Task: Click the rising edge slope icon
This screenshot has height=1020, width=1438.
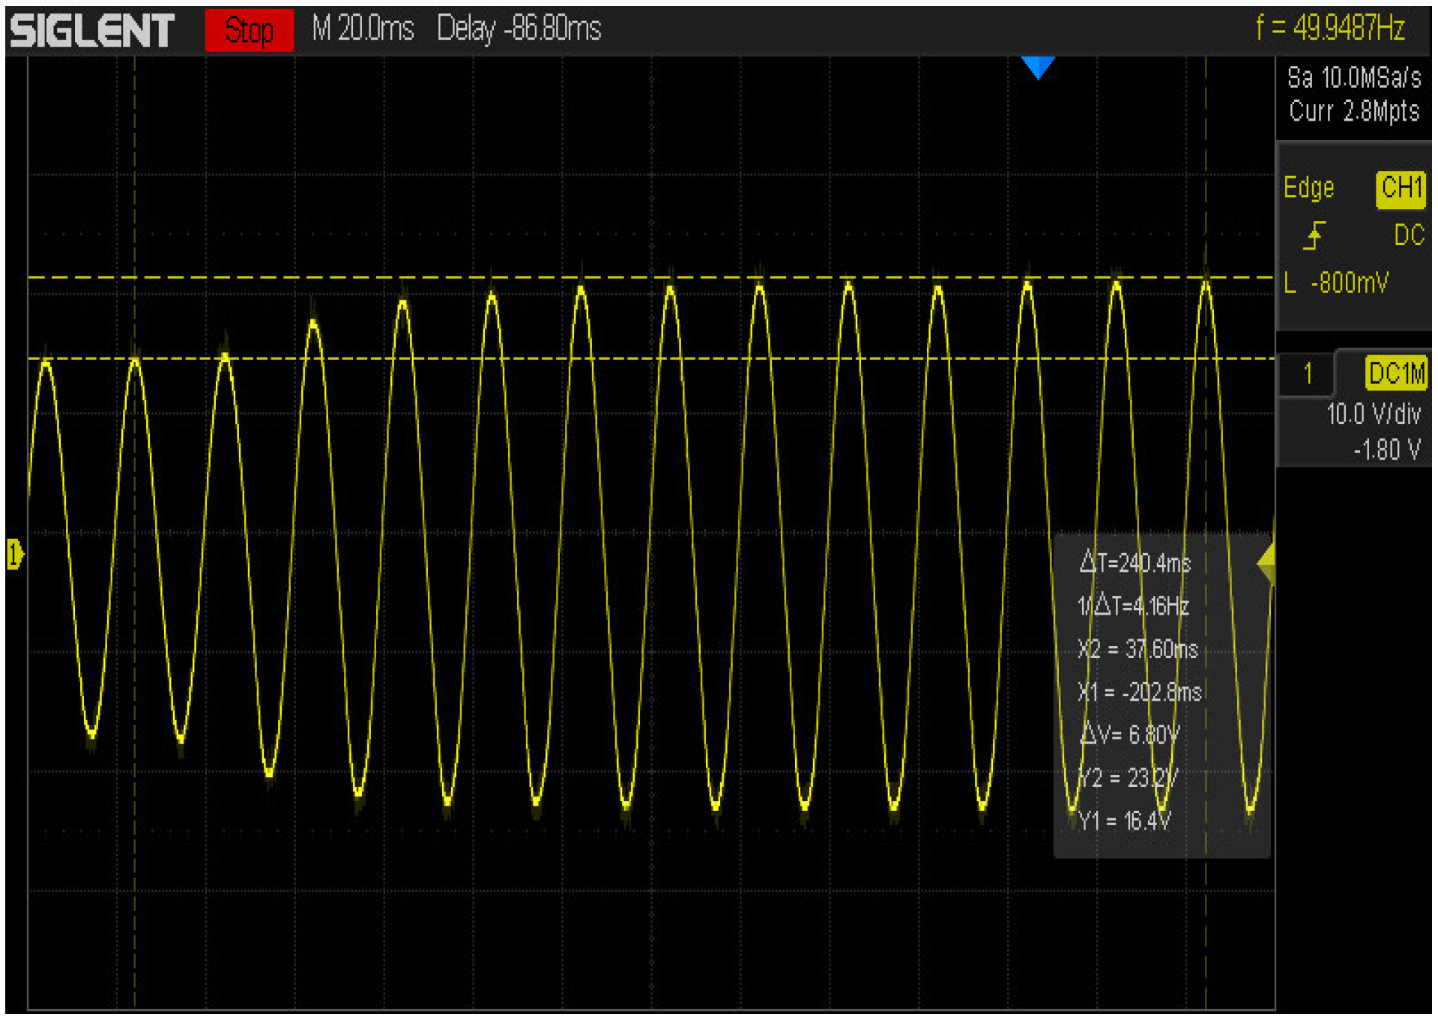Action: click(1314, 235)
